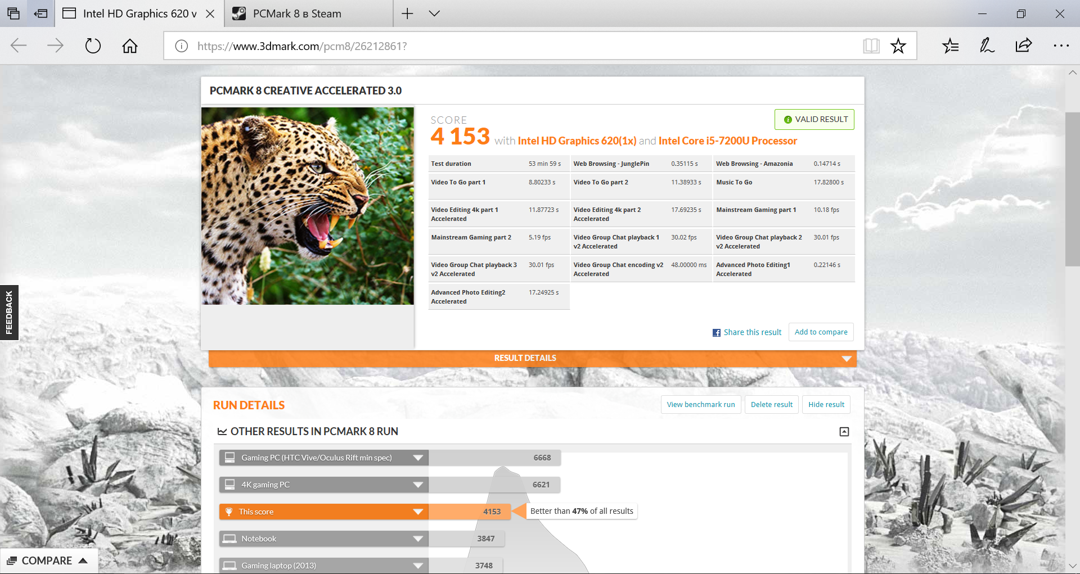This screenshot has width=1080, height=574.
Task: Expand Gaming PC (HTC Vive/Oculus Rift) row dropdown
Action: coord(418,458)
